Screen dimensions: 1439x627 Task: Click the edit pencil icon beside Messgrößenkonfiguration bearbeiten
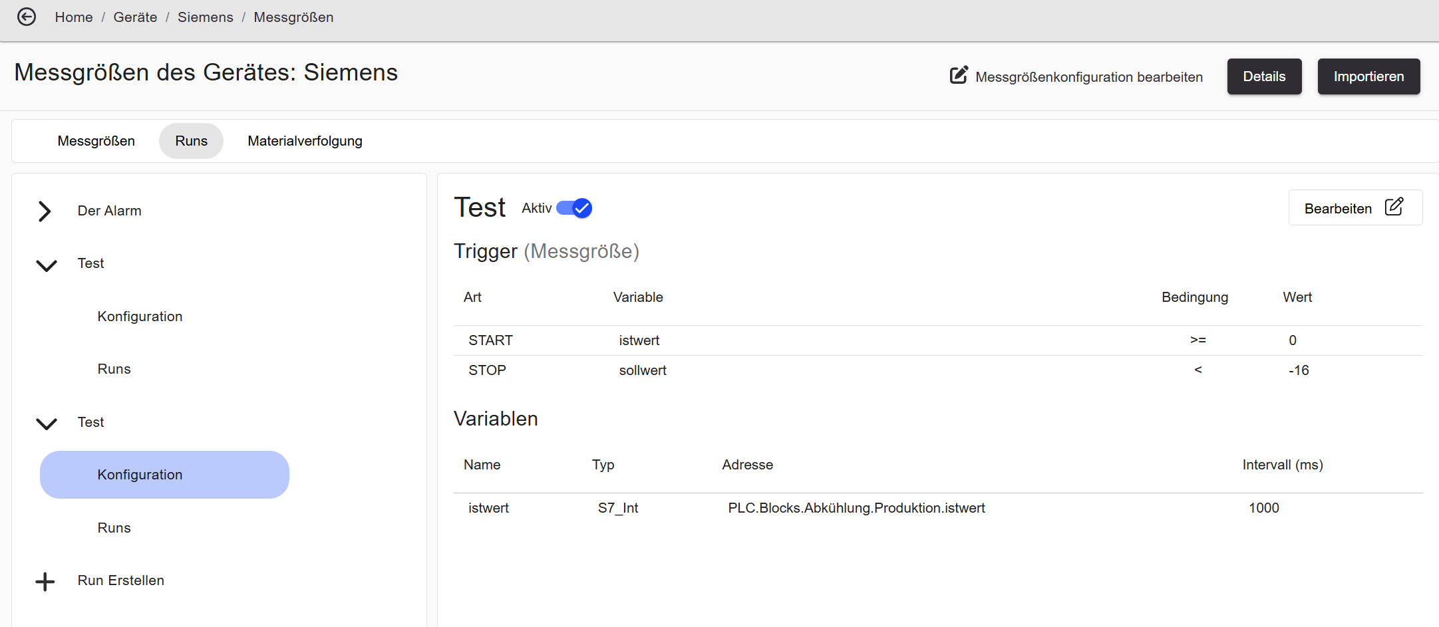point(959,75)
